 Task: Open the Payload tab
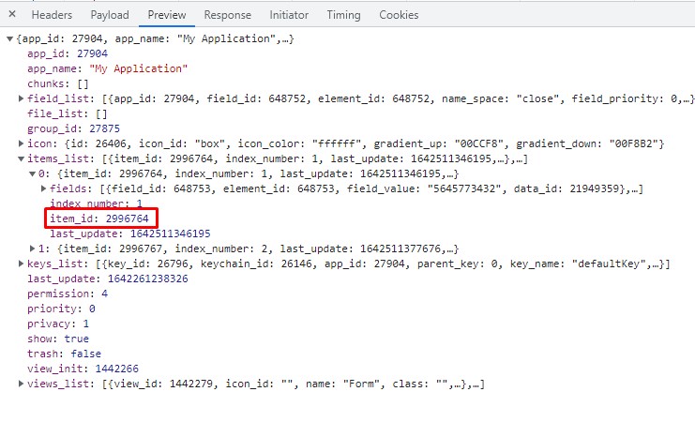click(110, 15)
